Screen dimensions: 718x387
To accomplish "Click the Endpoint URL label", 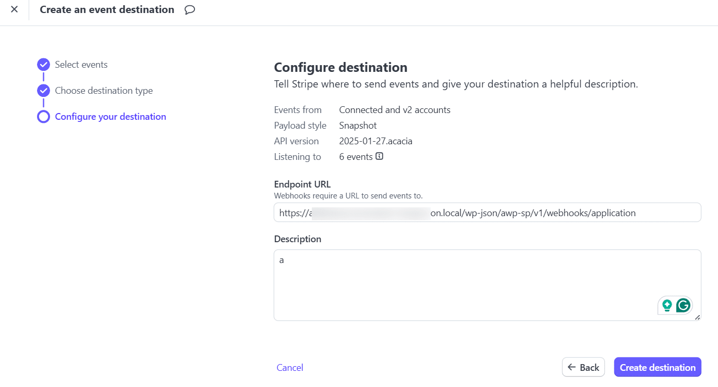I will click(302, 184).
